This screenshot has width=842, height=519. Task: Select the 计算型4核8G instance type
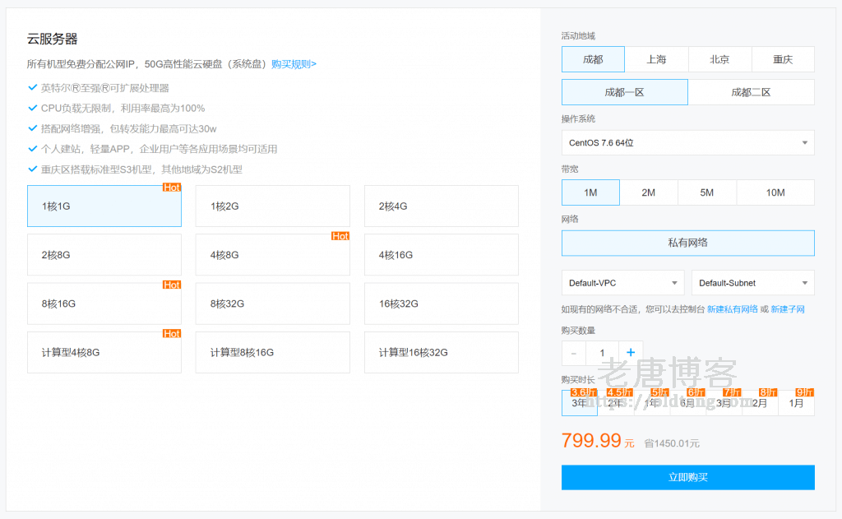pyautogui.click(x=104, y=352)
